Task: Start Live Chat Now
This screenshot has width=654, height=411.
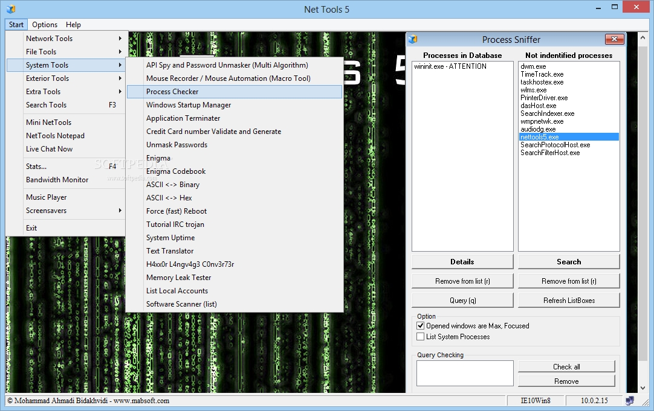Action: pos(66,149)
